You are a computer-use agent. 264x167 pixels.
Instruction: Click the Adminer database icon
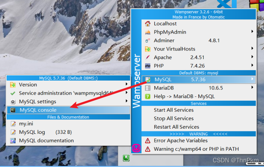148,40
